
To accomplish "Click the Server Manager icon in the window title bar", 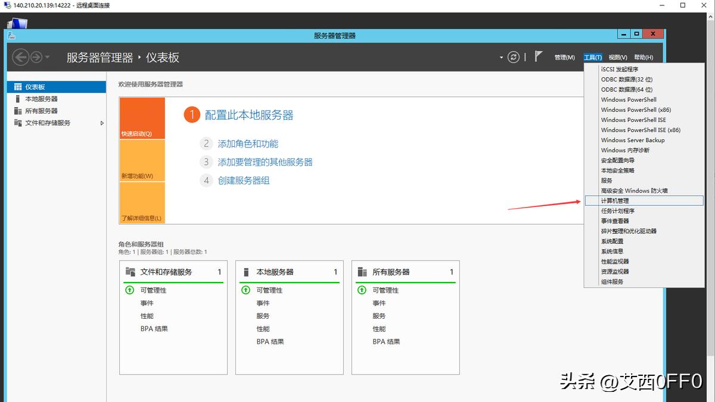I will pyautogui.click(x=12, y=34).
